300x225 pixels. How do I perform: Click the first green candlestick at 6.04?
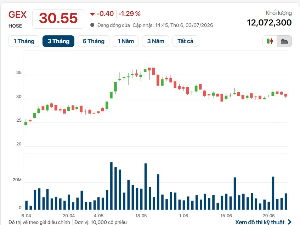[x=26, y=122]
